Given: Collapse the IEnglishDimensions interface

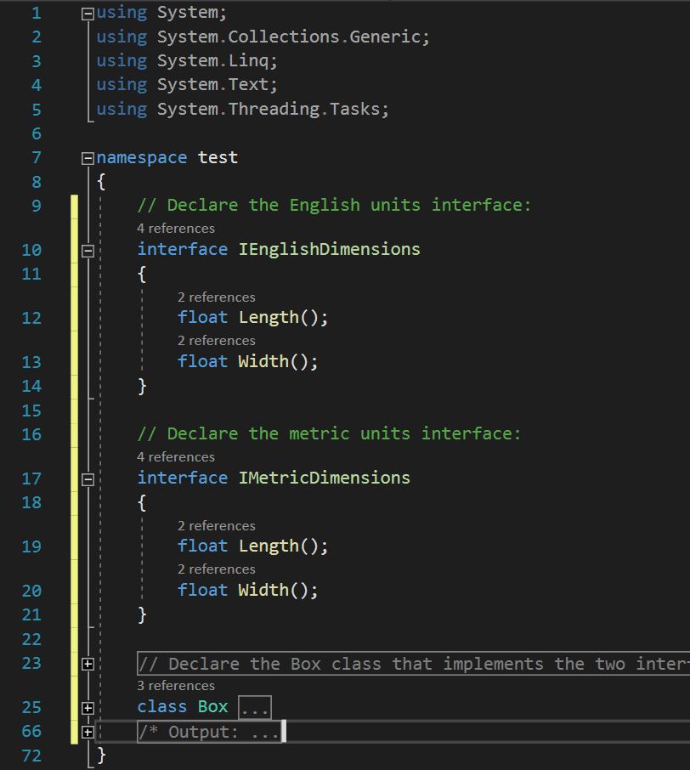Looking at the screenshot, I should (x=88, y=251).
